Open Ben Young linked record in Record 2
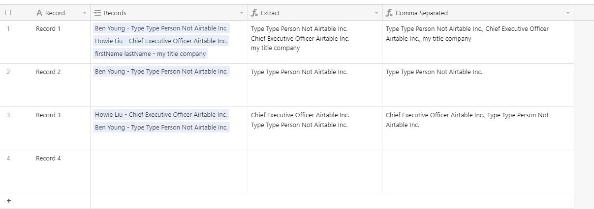The height and width of the screenshot is (209, 594). point(161,72)
